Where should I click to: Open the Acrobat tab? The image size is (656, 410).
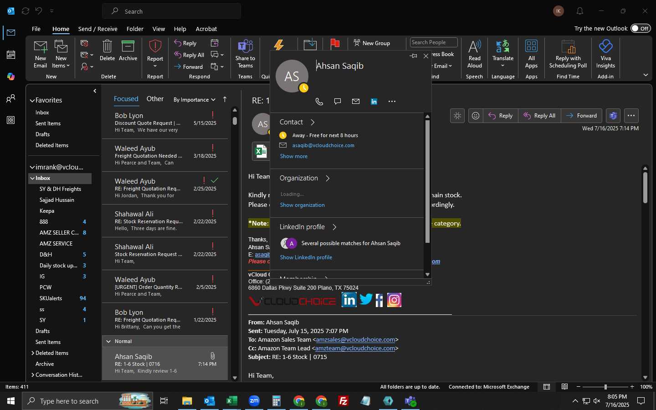(x=206, y=29)
